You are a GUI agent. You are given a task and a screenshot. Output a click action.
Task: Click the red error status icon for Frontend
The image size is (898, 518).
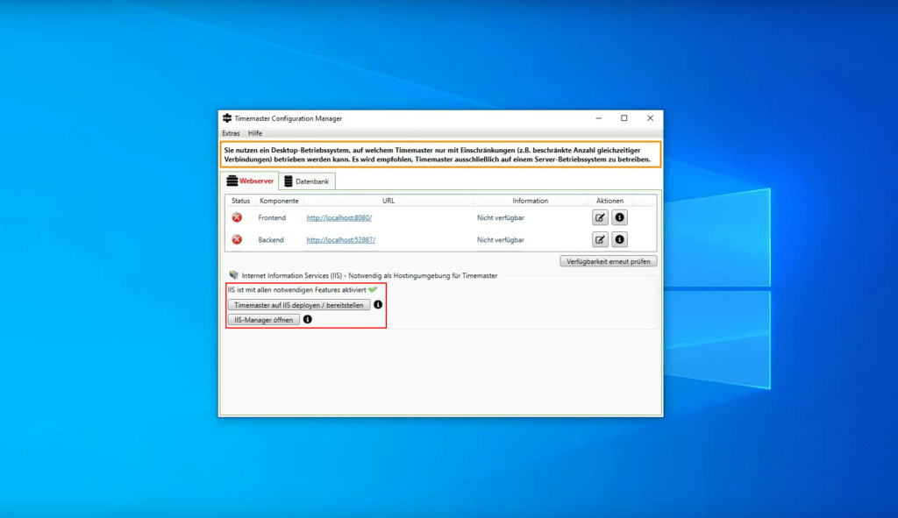237,217
